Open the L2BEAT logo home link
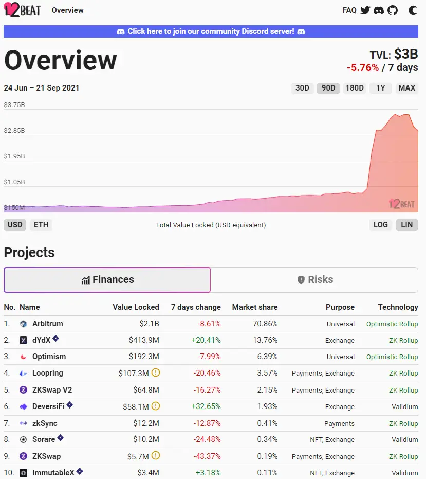 click(22, 10)
